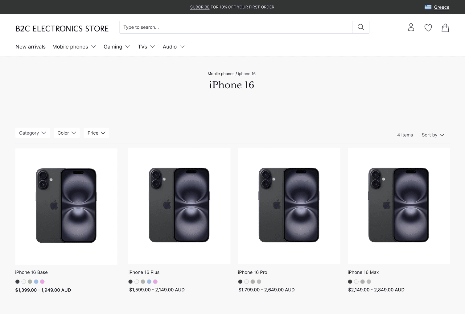465x314 pixels.
Task: Select the blue swatch for iPhone 16 Plus
Action: (149, 282)
